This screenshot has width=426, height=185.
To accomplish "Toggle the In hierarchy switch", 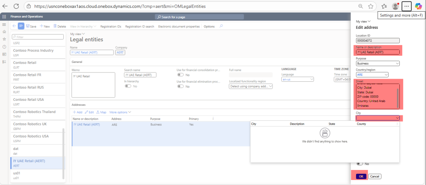I will tap(128, 86).
